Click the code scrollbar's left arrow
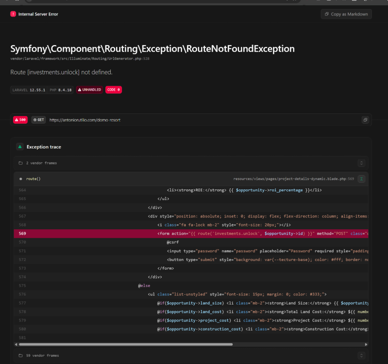This screenshot has width=388, height=364. click(16, 344)
